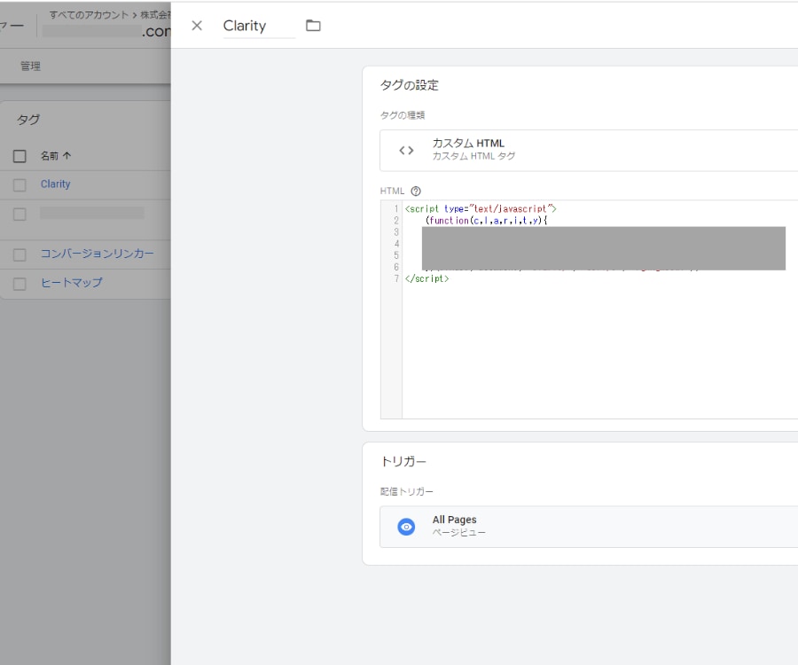798x665 pixels.
Task: Click the タグの種類 label
Action: 403,115
